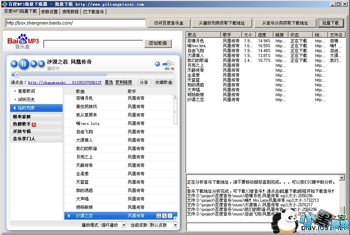Image resolution: width=350 pixels, height=235 pixels.
Task: Click the previous track button
Action: point(14,64)
